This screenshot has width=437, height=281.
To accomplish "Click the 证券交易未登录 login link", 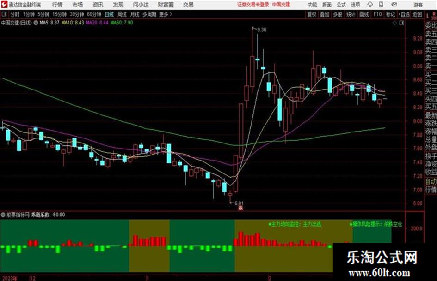I will click(x=253, y=5).
